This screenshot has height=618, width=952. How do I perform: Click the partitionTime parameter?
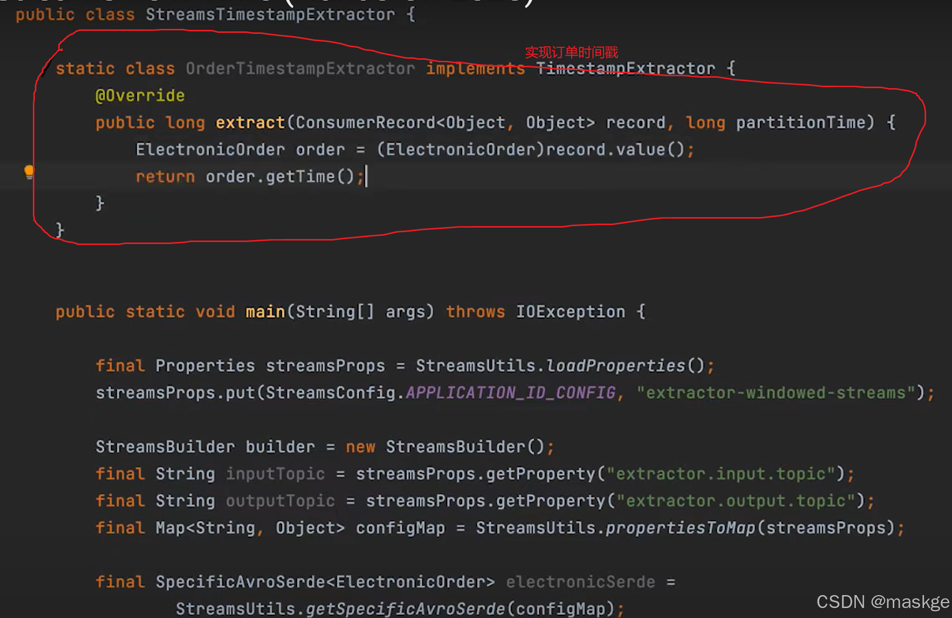pyautogui.click(x=801, y=123)
